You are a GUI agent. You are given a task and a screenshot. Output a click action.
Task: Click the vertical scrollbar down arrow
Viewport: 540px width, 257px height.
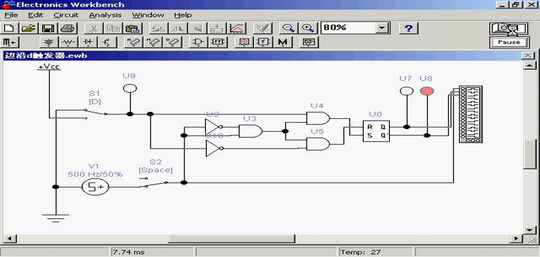click(529, 230)
